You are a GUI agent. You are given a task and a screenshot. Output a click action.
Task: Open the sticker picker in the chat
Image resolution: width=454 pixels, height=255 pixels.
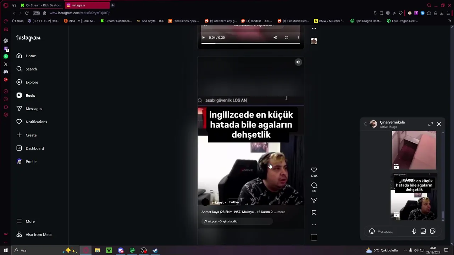click(433, 231)
